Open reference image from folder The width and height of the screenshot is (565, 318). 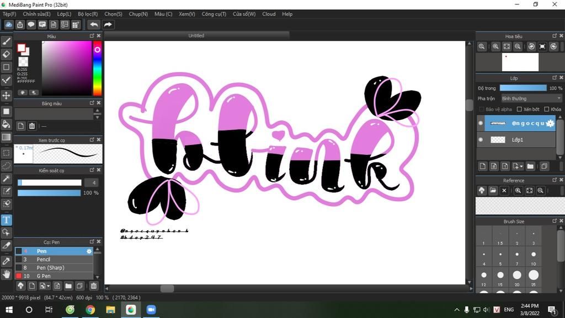[x=493, y=191]
